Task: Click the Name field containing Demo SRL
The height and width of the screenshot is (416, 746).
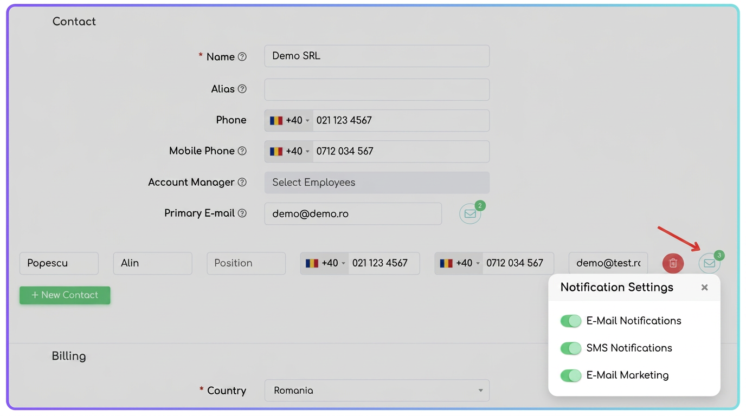Action: 377,56
